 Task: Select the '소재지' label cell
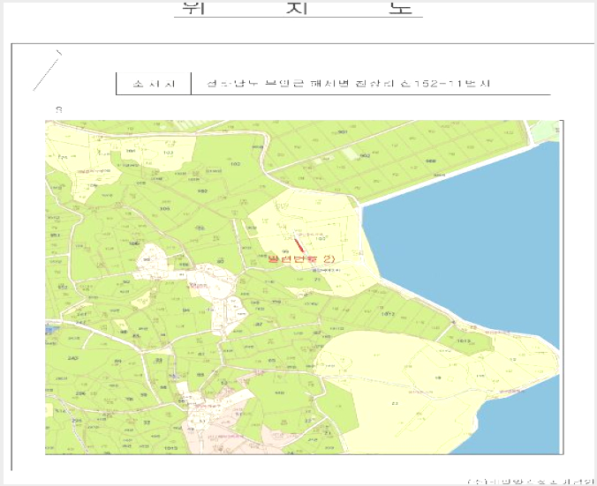tap(154, 84)
